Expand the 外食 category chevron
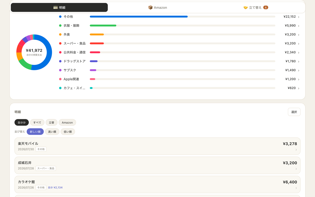The width and height of the screenshot is (315, 197). coord(299,35)
